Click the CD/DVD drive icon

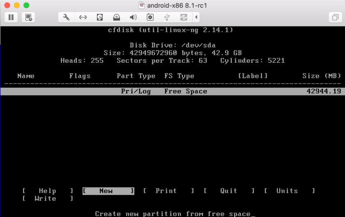point(116,17)
